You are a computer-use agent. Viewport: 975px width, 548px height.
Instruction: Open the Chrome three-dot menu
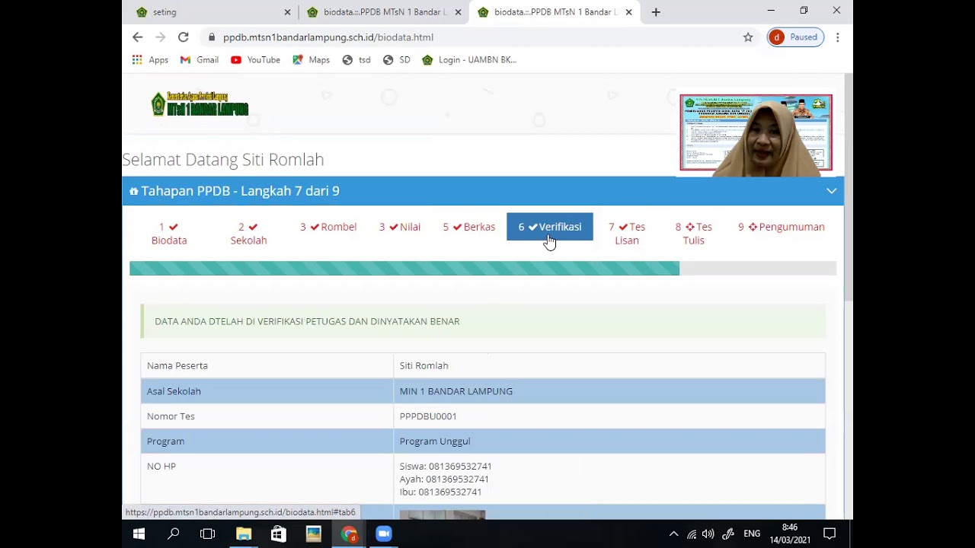click(x=837, y=37)
